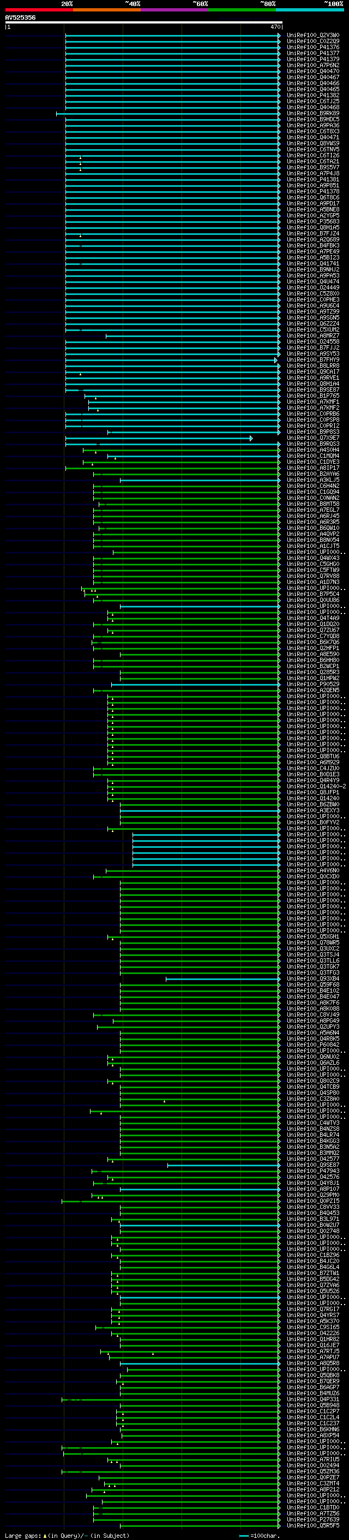Select the UniRef100_B1P765 label
This screenshot has width=349, height=1540.
tap(313, 396)
